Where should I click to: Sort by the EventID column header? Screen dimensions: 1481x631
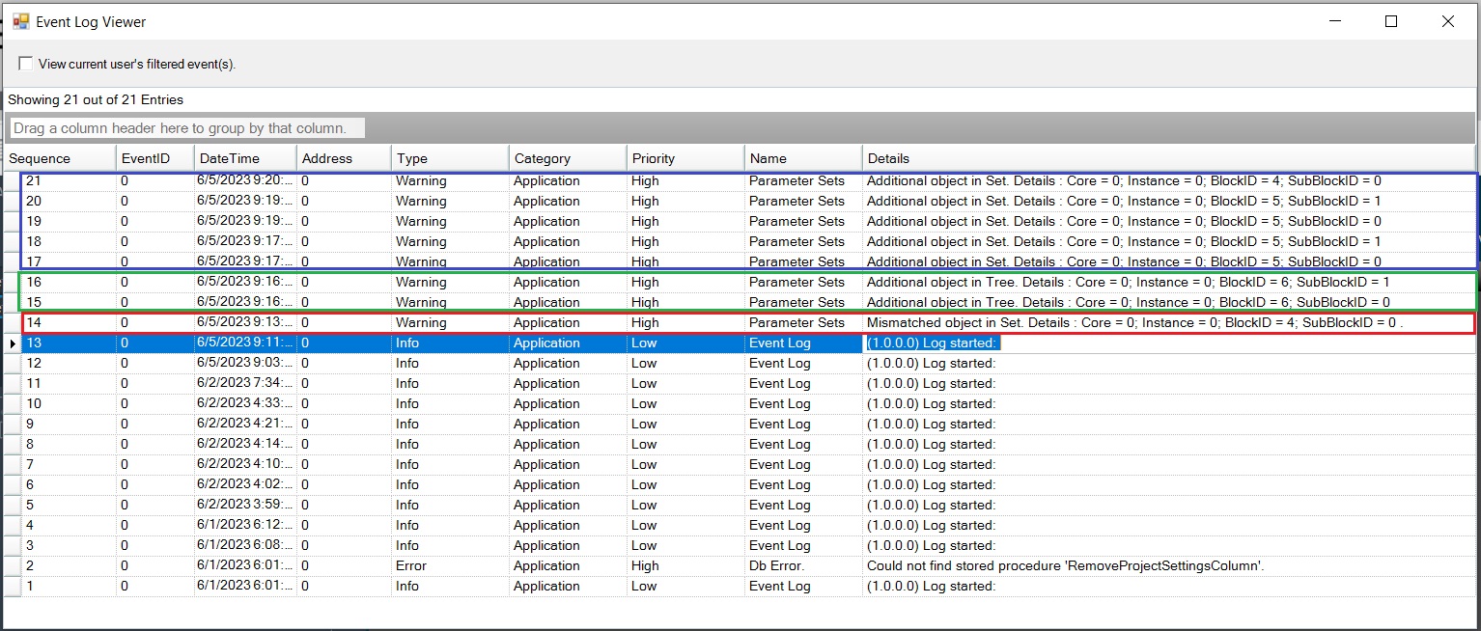point(154,158)
